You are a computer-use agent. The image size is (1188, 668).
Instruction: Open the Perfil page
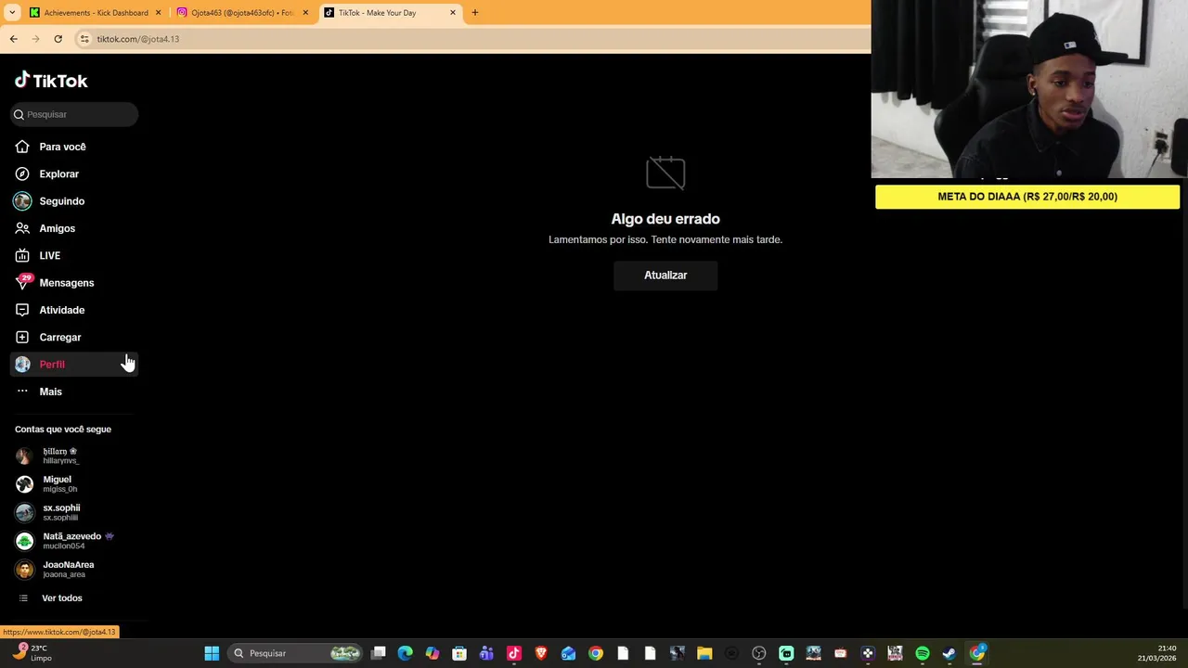74,365
